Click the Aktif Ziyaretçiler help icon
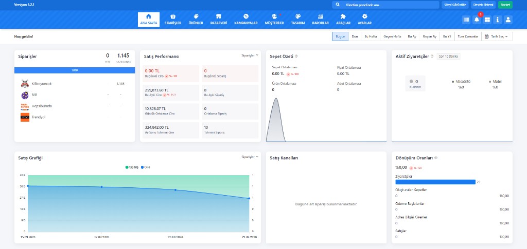527x249 pixels. tap(432, 56)
